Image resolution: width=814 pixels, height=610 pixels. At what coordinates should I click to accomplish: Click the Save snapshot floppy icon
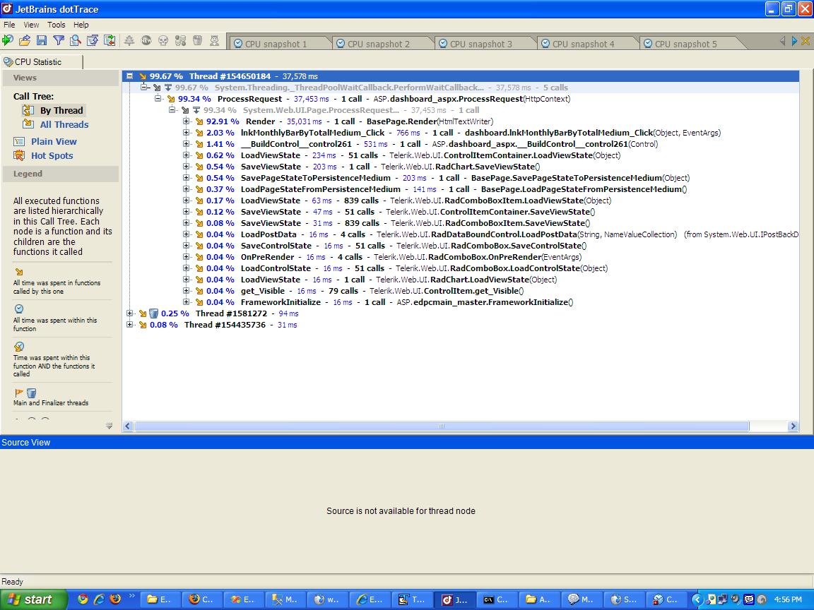(42, 40)
